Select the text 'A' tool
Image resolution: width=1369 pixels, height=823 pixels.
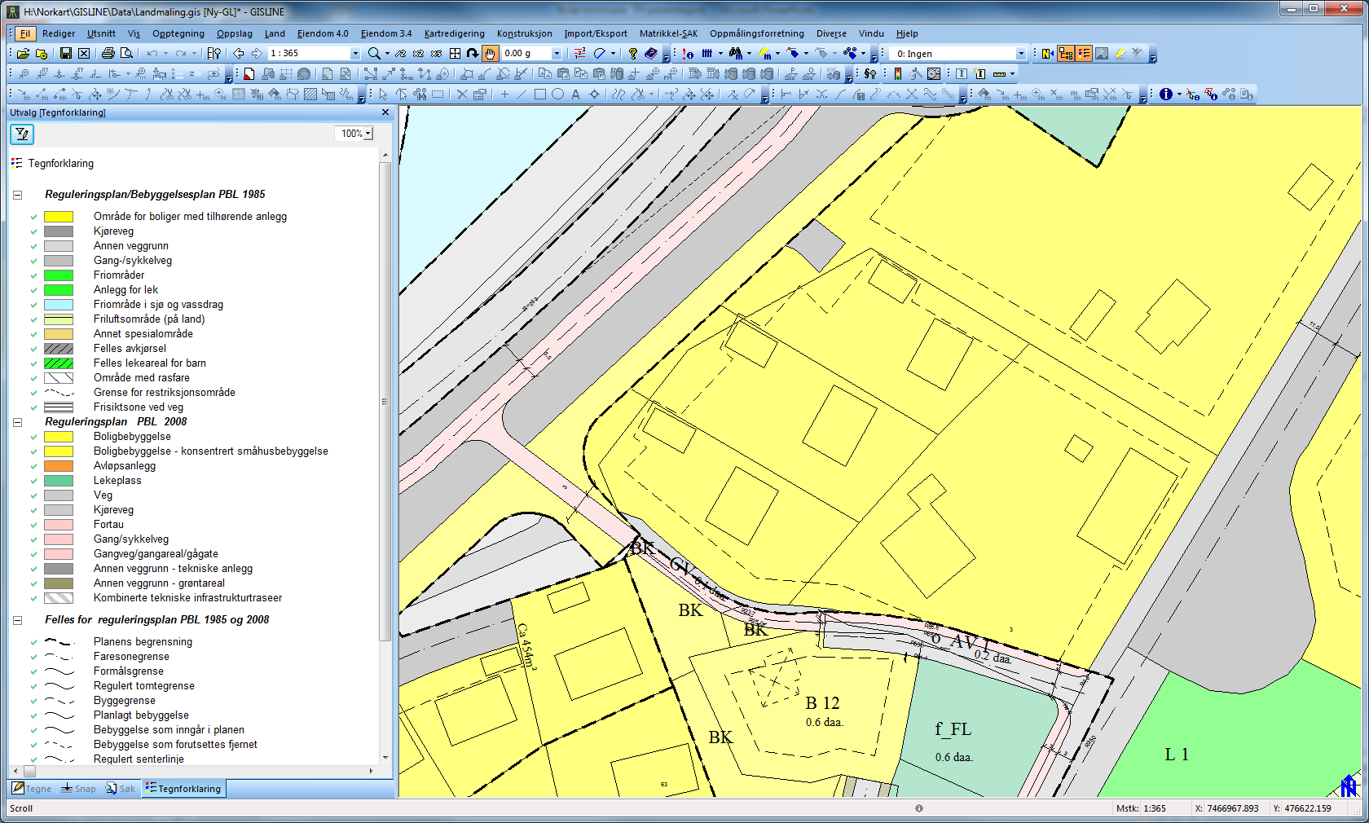[575, 94]
